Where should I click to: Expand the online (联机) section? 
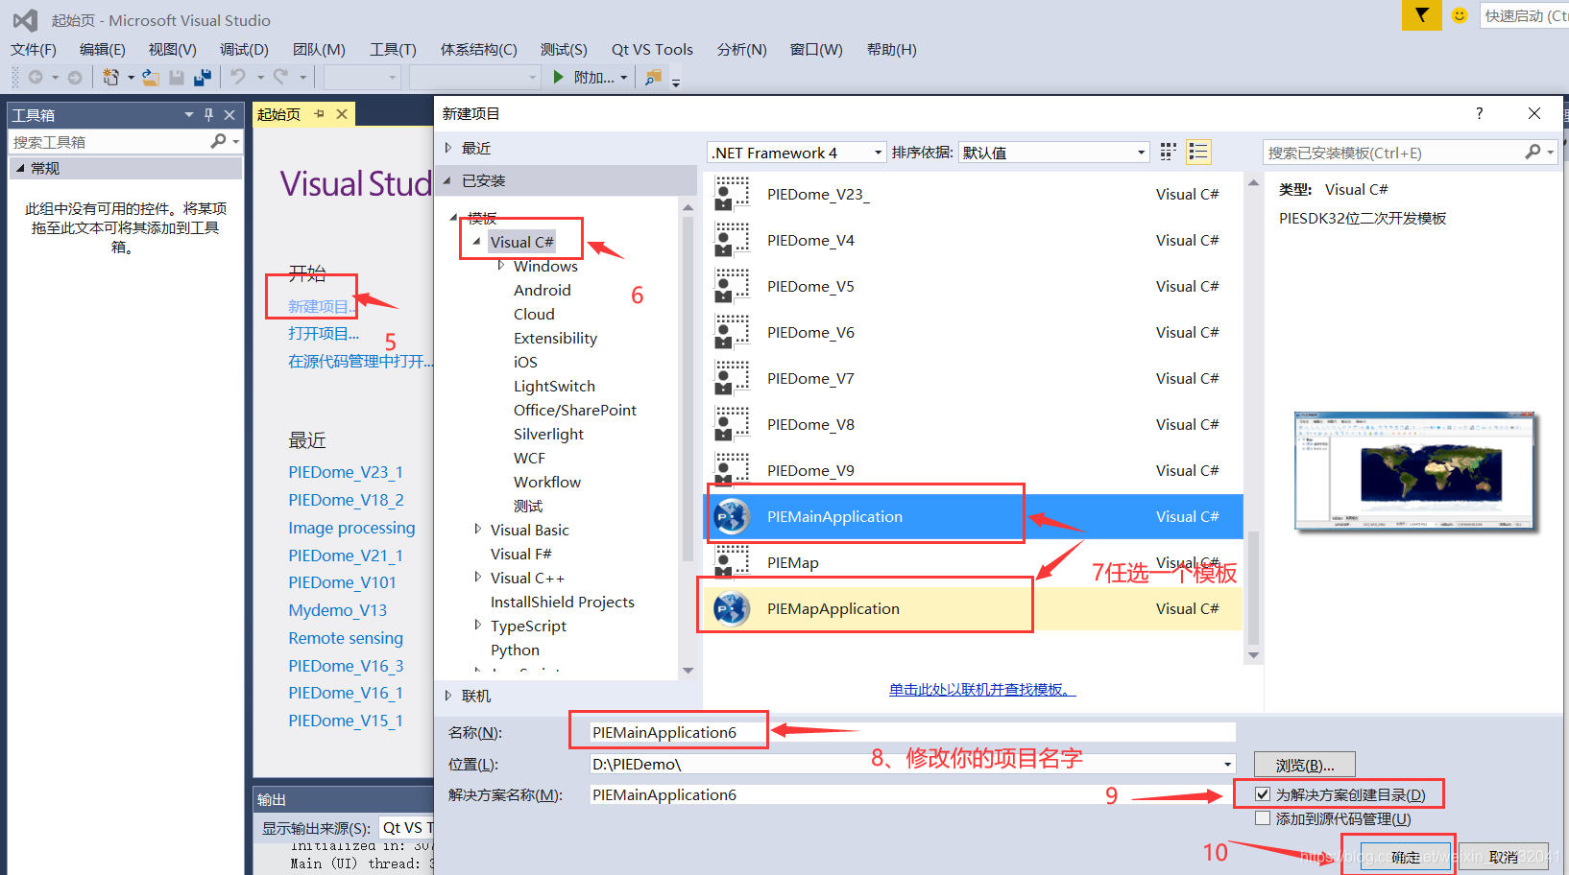[448, 696]
